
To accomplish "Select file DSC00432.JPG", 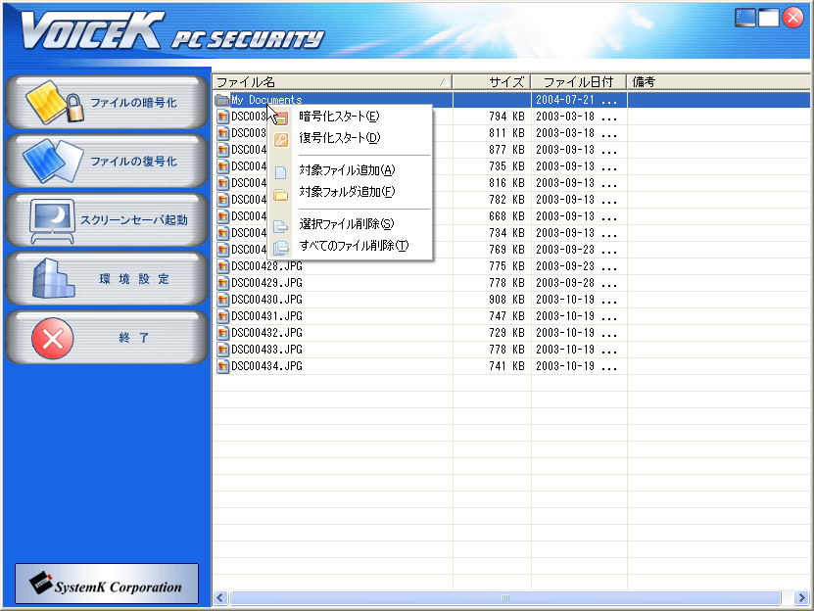I will point(266,333).
